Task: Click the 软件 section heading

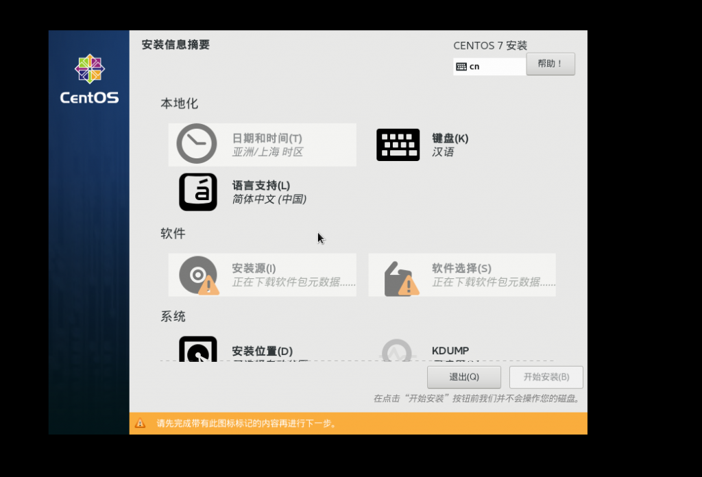Action: pos(173,233)
